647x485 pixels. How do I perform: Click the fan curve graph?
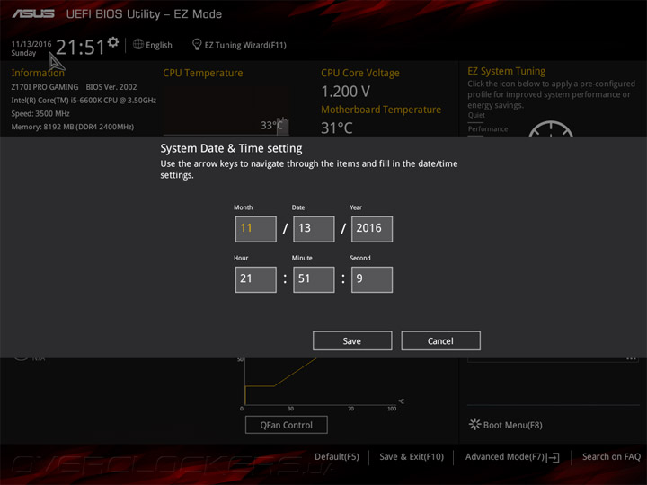[320, 383]
